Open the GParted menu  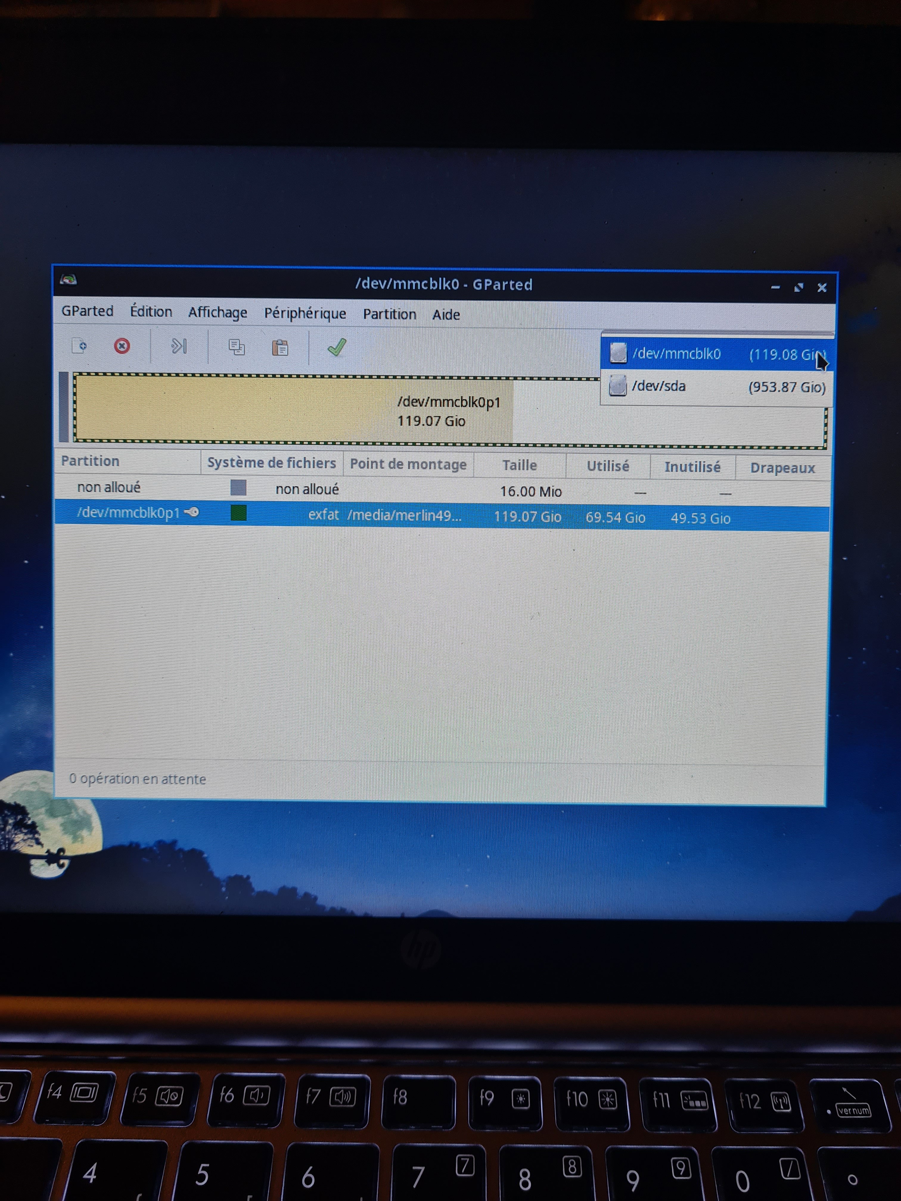coord(87,311)
